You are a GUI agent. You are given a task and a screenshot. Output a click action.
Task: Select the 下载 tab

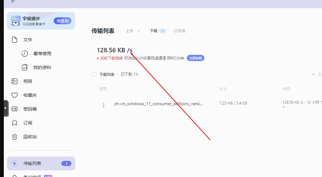pyautogui.click(x=154, y=31)
